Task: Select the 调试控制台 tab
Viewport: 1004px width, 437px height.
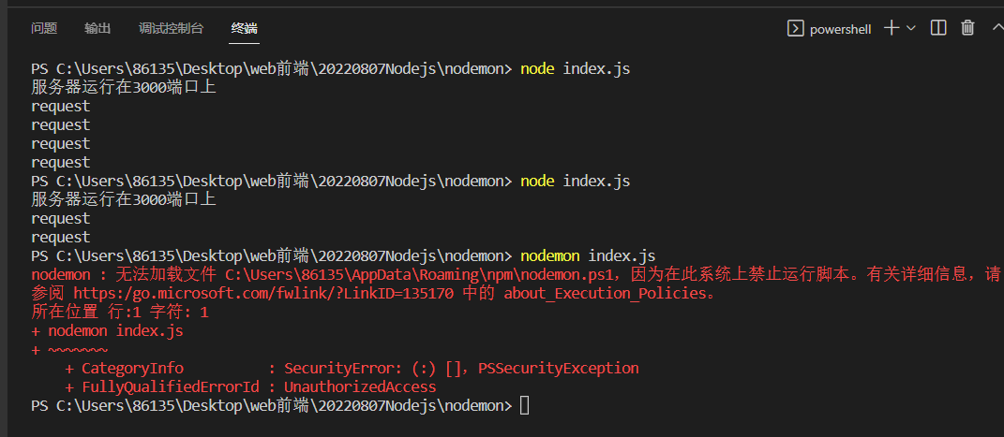Action: pyautogui.click(x=171, y=28)
